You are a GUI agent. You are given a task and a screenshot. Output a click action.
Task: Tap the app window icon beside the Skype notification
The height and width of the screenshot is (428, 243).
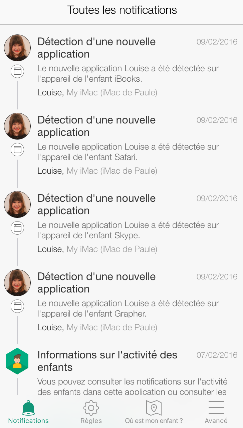(x=17, y=228)
